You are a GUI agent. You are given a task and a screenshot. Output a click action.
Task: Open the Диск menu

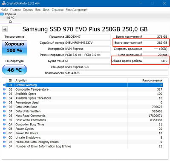point(46,10)
